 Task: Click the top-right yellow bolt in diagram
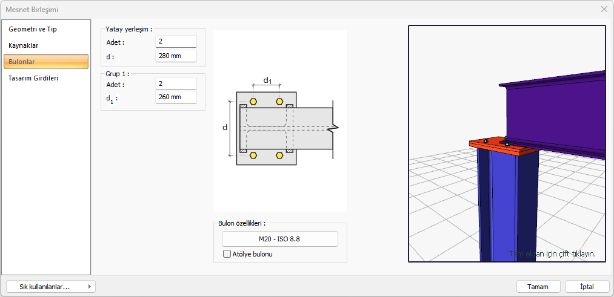(x=279, y=101)
